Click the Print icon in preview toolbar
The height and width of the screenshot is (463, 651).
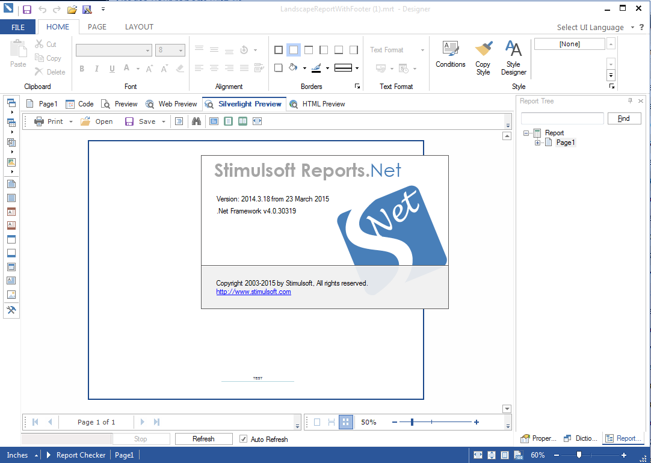[39, 121]
